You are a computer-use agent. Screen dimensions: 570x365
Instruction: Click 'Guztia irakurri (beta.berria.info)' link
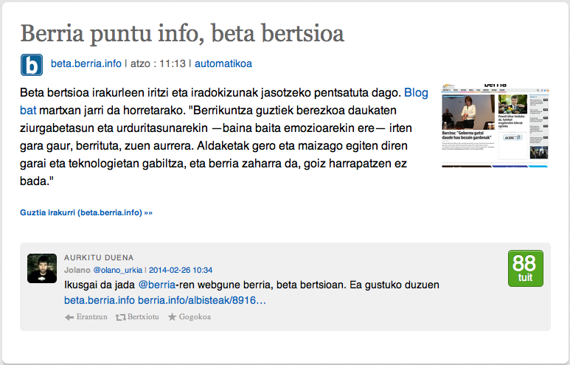click(x=86, y=212)
